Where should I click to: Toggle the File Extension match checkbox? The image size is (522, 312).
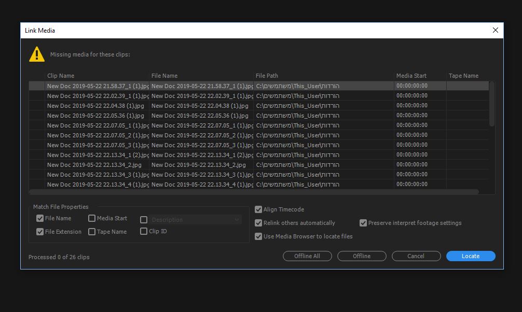tap(40, 232)
